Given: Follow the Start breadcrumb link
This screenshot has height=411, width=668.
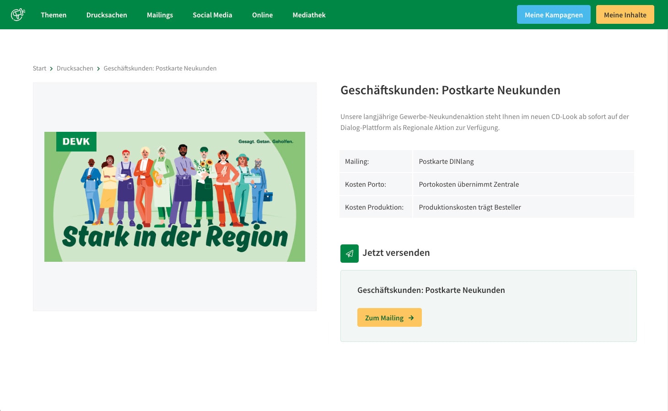Looking at the screenshot, I should (39, 68).
